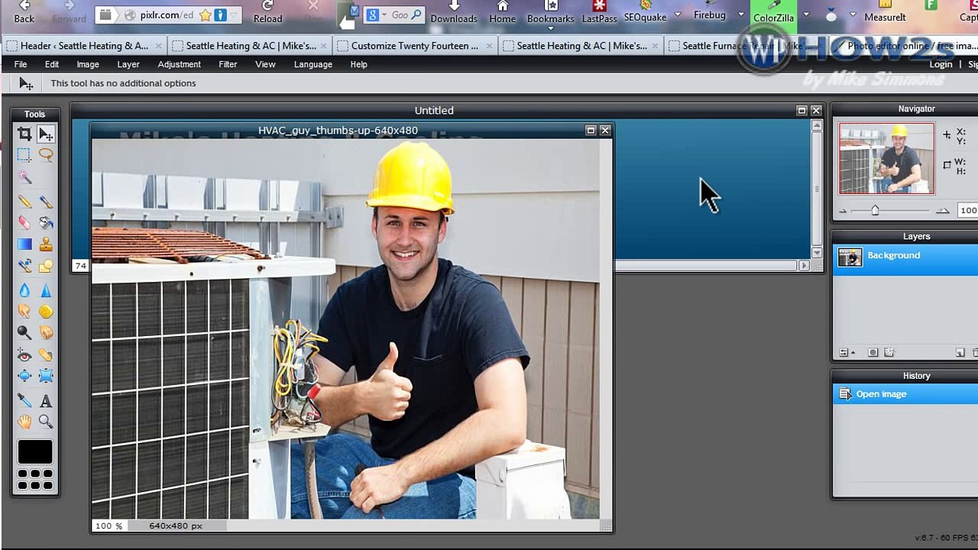Choose the pink Eraser tool

tap(24, 222)
